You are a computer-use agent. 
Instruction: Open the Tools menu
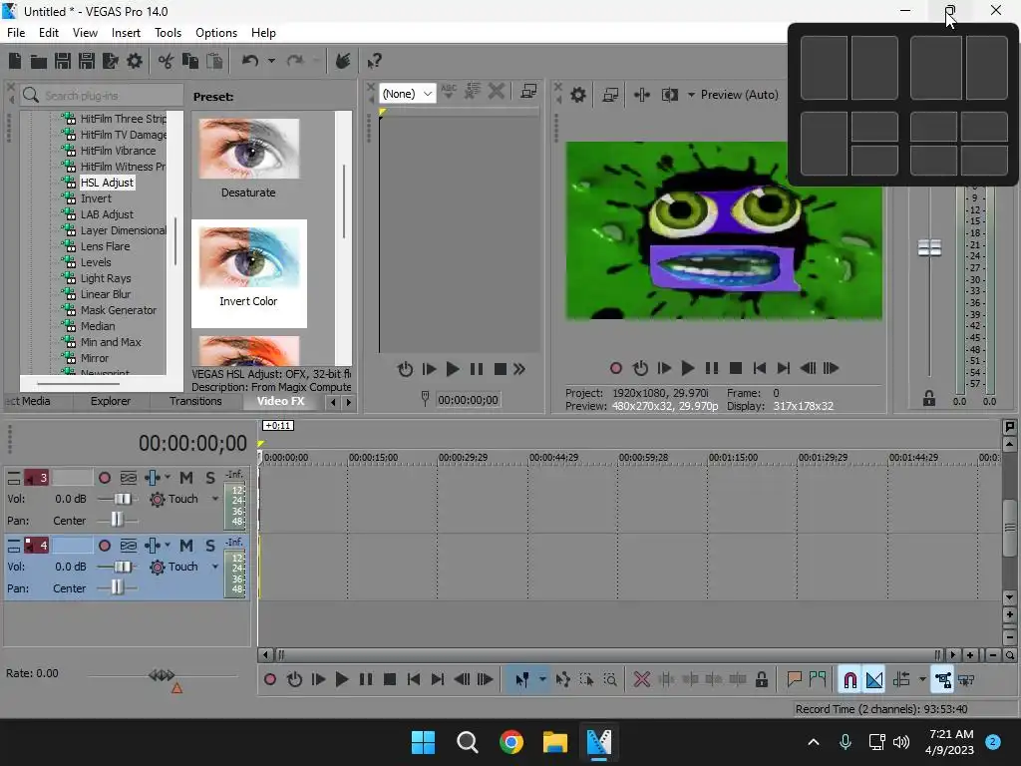click(168, 33)
